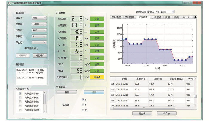Select the 光照强度 tab
Image resolution: width=209 pixels, height=121 pixels.
[x=143, y=17]
